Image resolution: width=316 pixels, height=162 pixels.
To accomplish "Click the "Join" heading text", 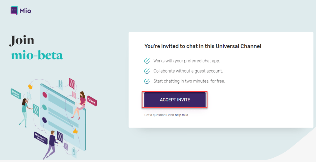I will (x=22, y=41).
